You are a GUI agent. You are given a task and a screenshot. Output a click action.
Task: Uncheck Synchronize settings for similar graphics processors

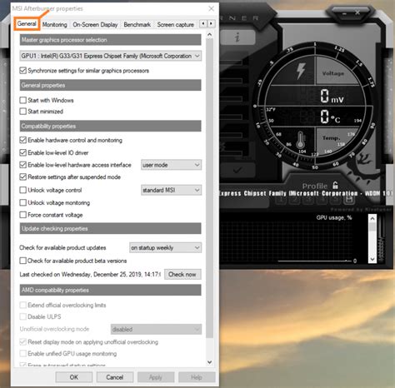[23, 71]
